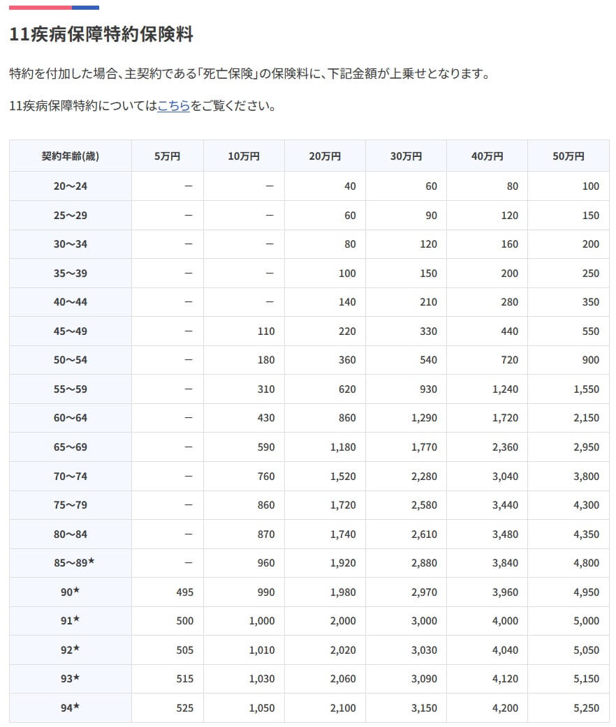Click the 20万円 column header
The height and width of the screenshot is (727, 616).
tap(325, 156)
